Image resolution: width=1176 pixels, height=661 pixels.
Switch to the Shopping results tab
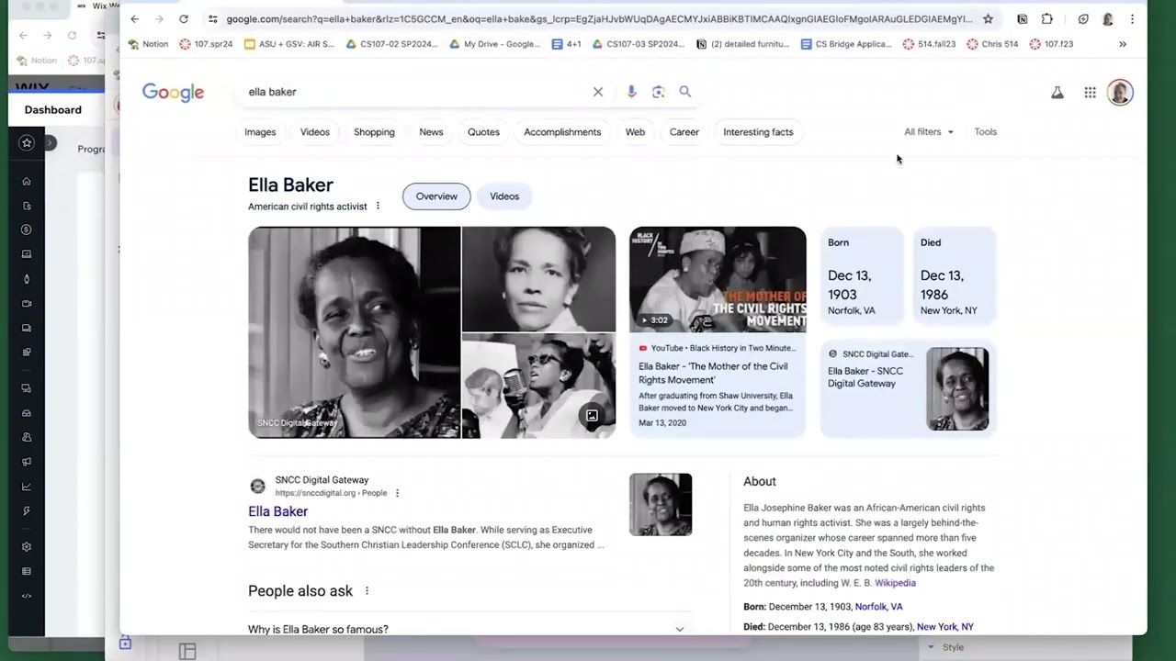coord(374,132)
